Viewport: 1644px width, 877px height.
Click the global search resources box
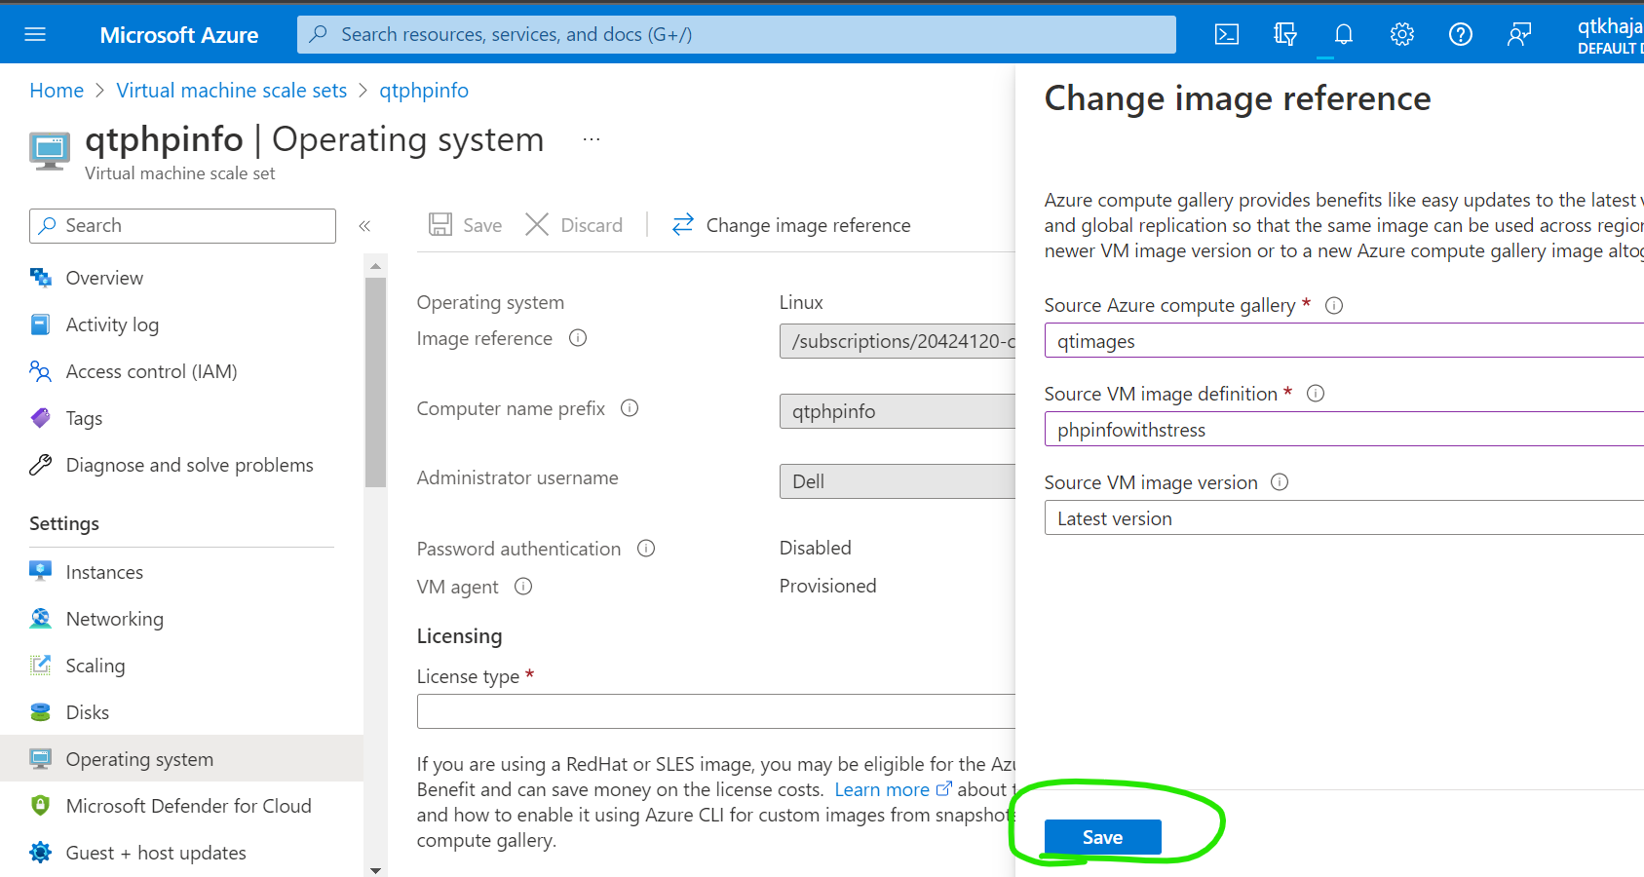pos(737,34)
